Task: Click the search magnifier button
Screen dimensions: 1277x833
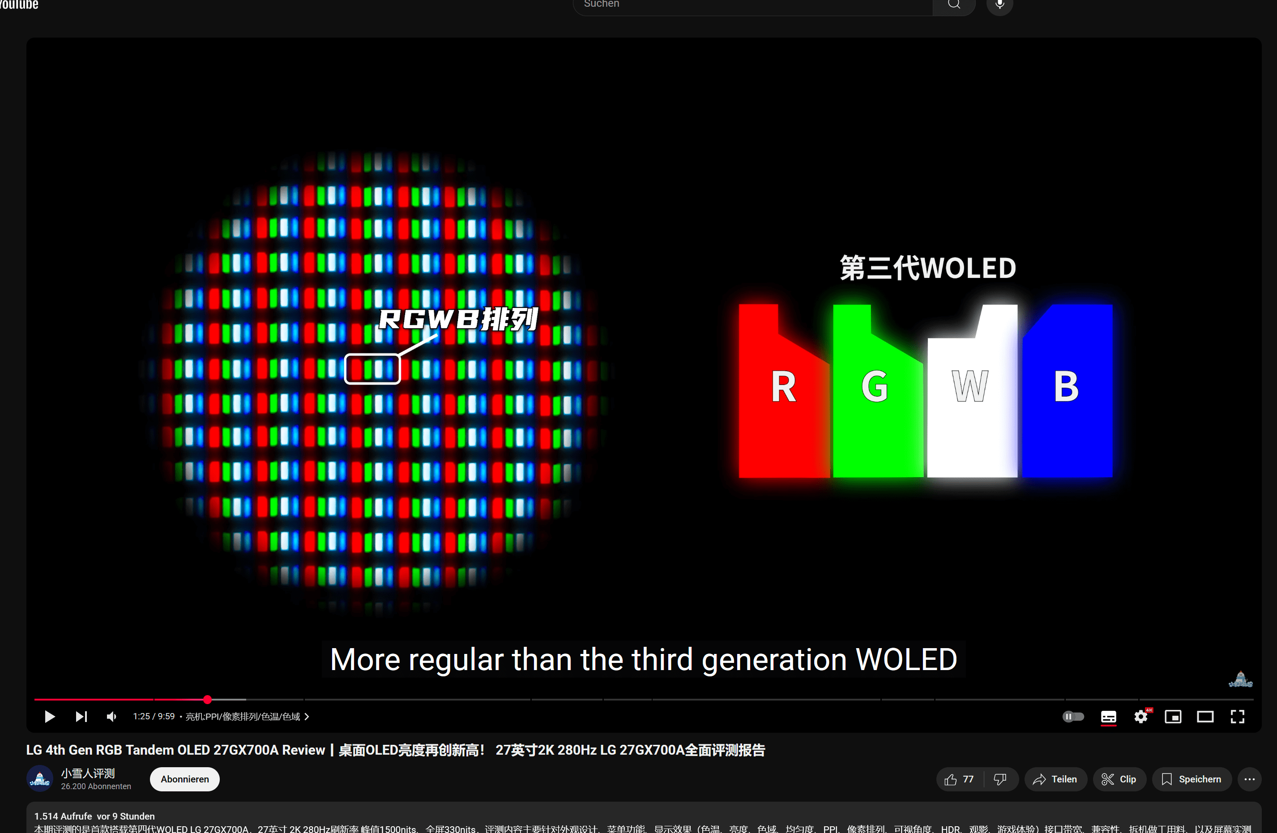Action: pyautogui.click(x=954, y=5)
